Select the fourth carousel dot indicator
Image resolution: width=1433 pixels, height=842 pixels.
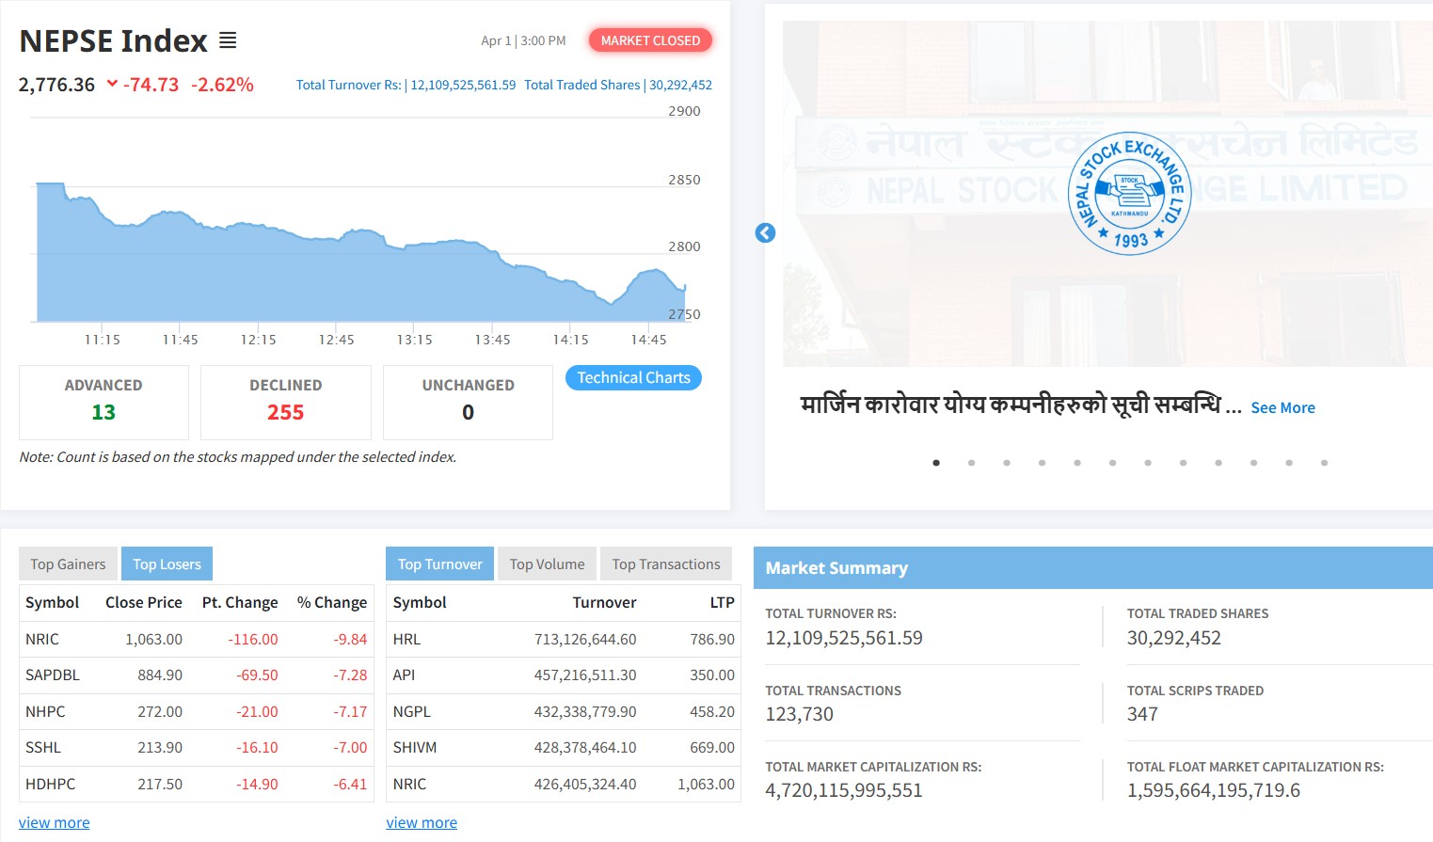tap(1042, 463)
